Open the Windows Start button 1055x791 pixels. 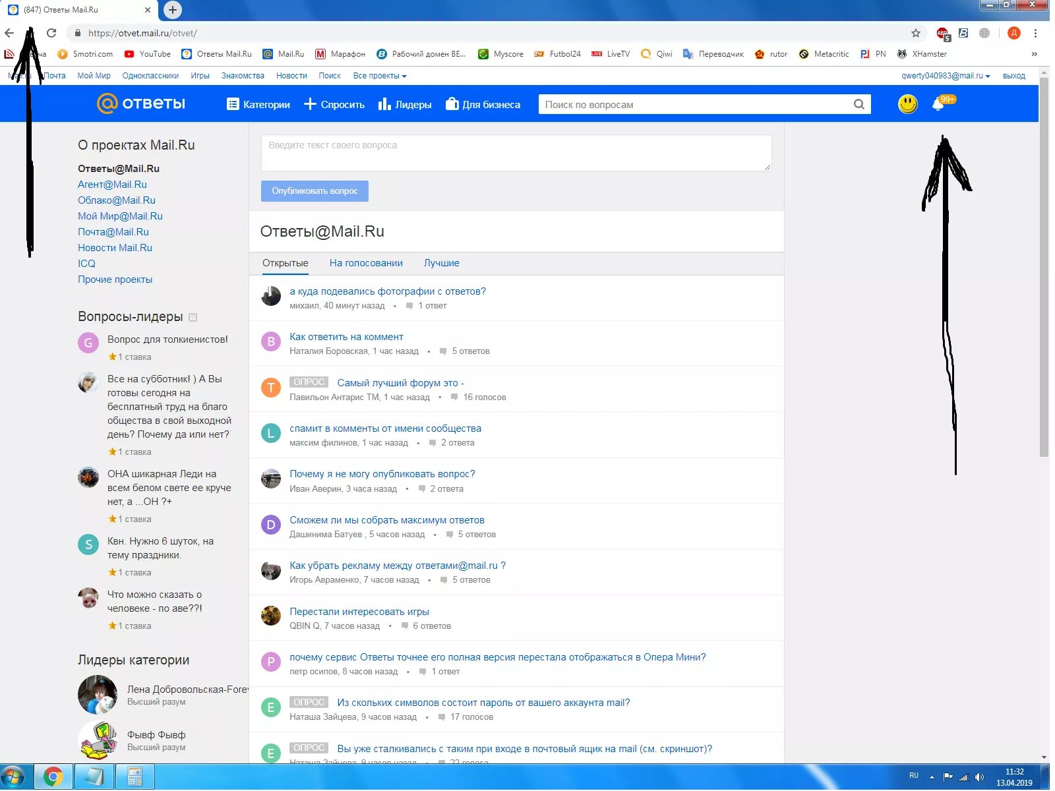(x=13, y=777)
